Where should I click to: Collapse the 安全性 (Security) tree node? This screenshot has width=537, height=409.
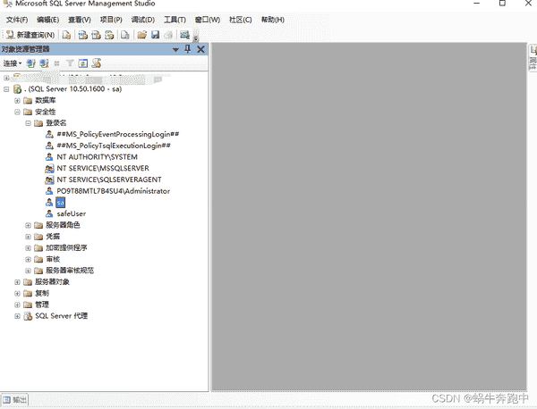[17, 112]
